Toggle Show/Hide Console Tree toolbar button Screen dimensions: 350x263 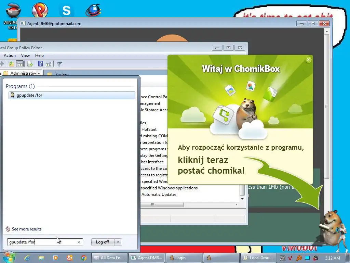20,64
